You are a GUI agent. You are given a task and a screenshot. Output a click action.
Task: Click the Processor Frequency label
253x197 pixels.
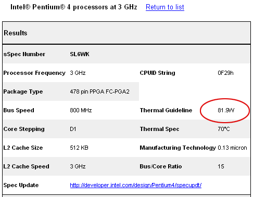point(34,73)
